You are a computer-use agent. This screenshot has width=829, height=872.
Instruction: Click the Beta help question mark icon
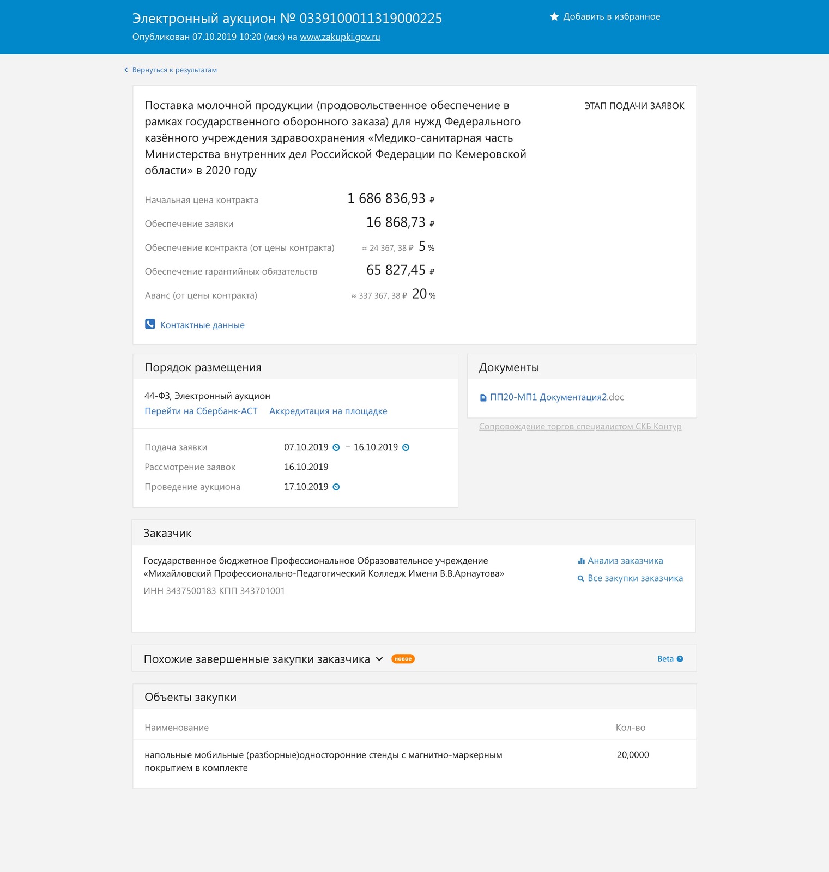coord(680,659)
